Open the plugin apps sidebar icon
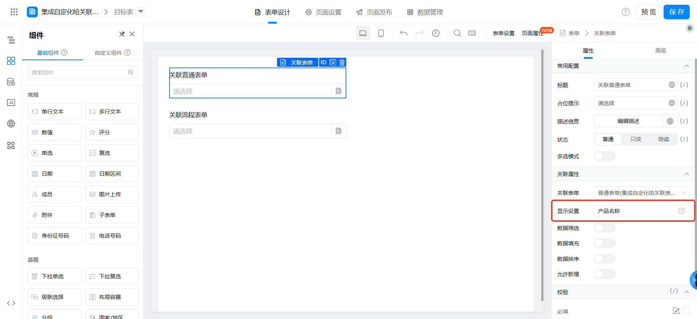697x319 pixels. point(11,145)
